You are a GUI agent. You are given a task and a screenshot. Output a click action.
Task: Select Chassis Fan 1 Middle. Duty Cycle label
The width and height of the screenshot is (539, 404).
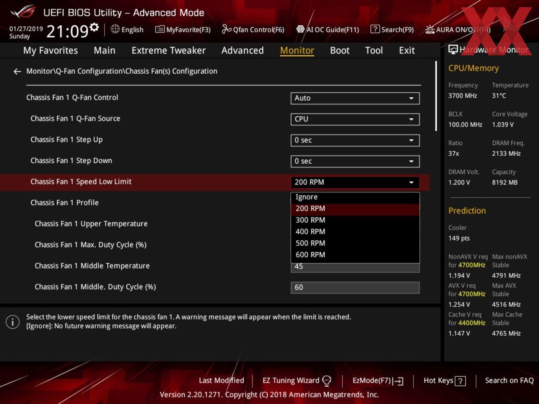[x=96, y=287]
